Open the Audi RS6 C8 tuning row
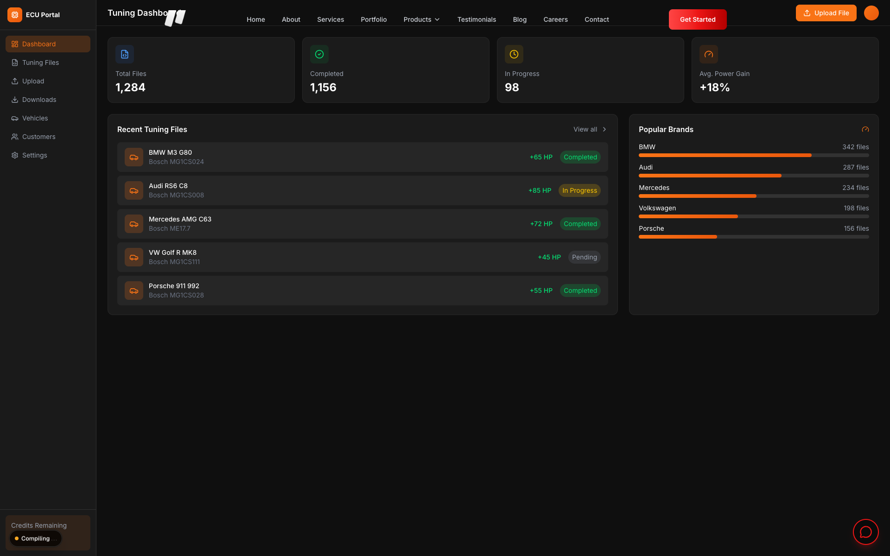 click(324, 190)
